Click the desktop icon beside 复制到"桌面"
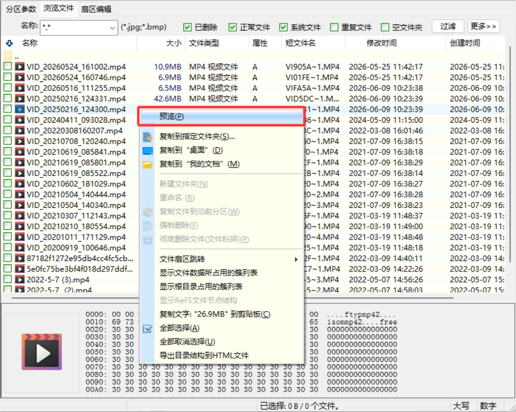This screenshot has width=516, height=412. (147, 150)
